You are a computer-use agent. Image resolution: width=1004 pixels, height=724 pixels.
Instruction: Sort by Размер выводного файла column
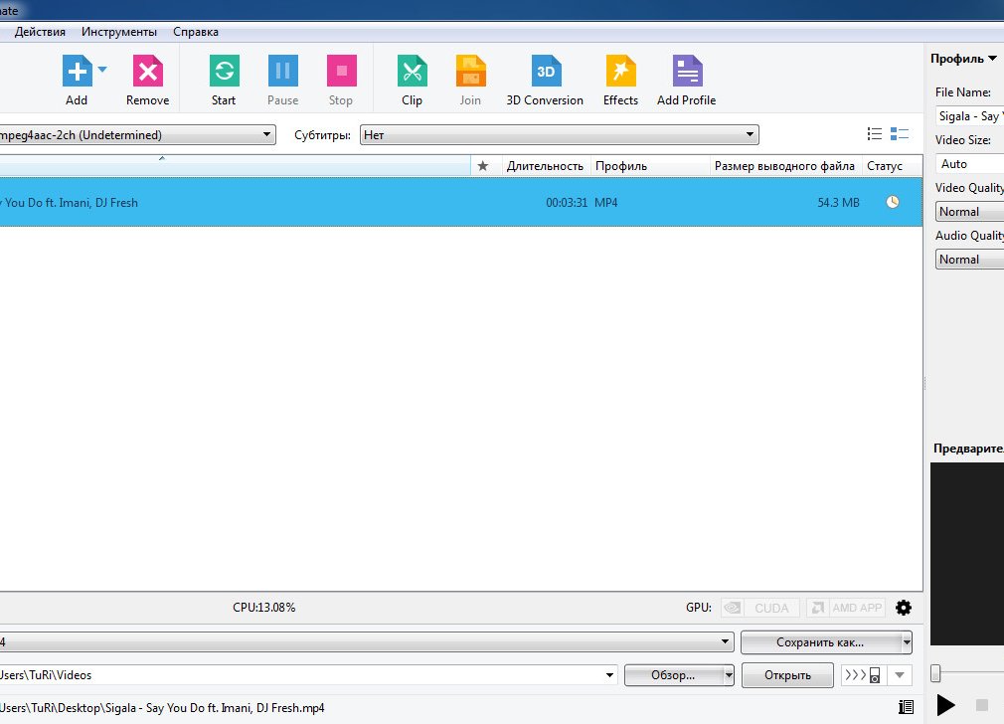click(785, 166)
